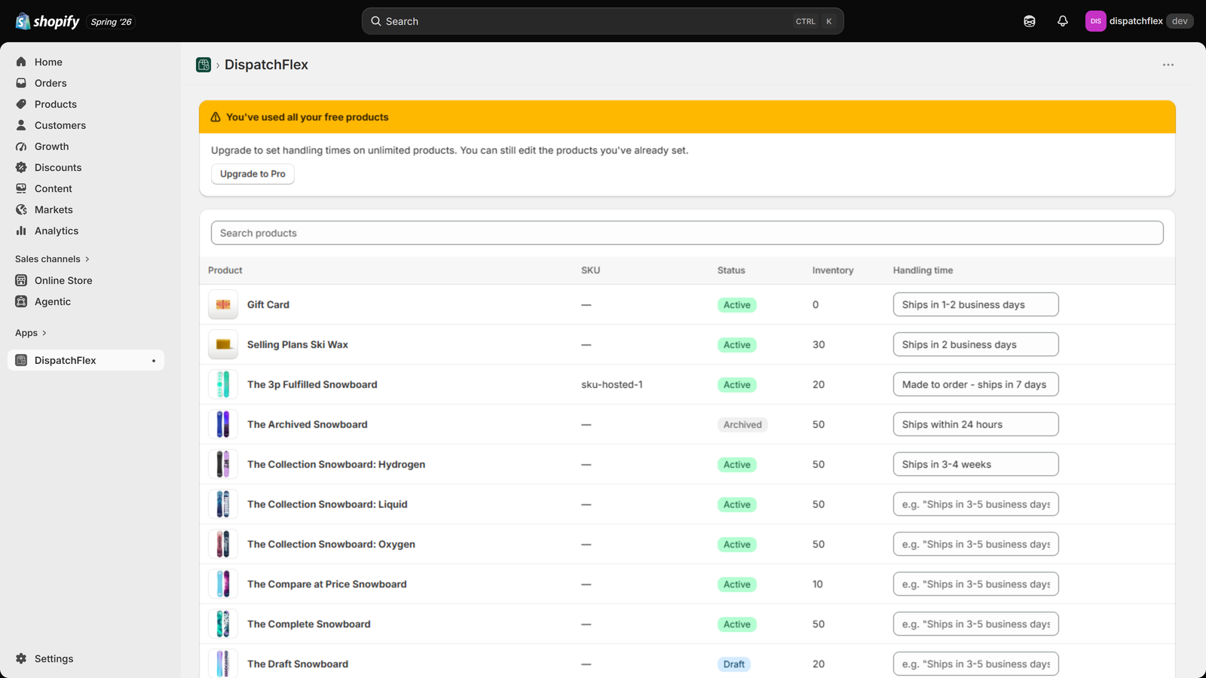The height and width of the screenshot is (678, 1206).
Task: Click the Customers icon in sidebar
Action: (21, 125)
